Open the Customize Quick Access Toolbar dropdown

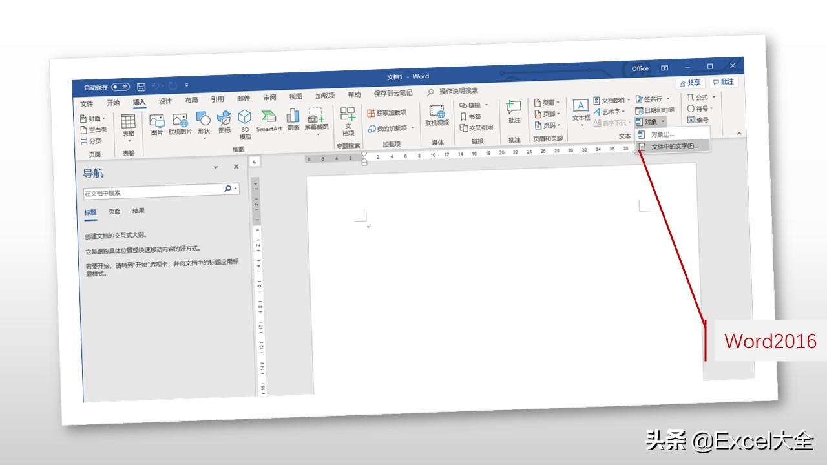click(187, 85)
